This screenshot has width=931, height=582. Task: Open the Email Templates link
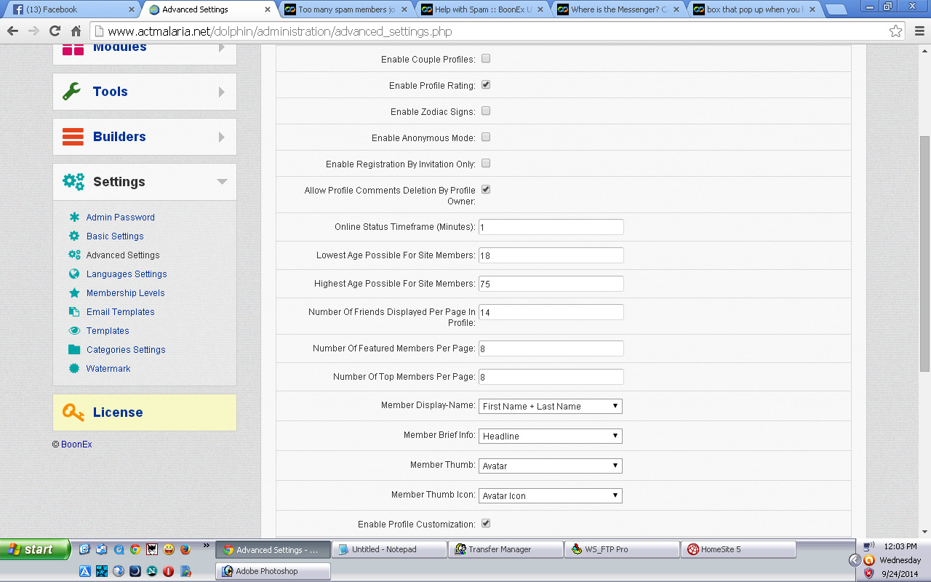pyautogui.click(x=121, y=312)
